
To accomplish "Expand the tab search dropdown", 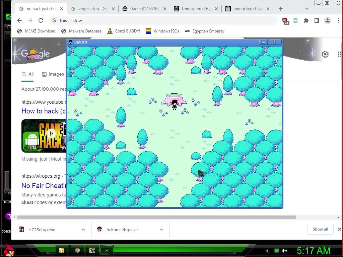I will pyautogui.click(x=307, y=9).
